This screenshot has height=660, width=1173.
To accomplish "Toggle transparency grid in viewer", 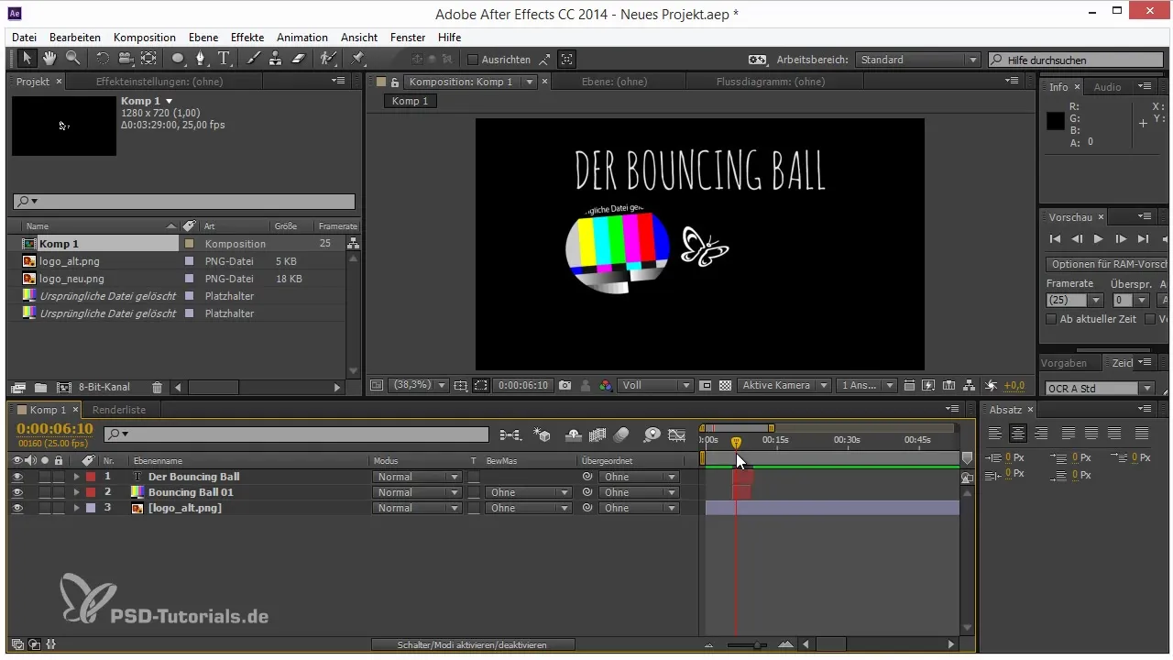I will (726, 386).
